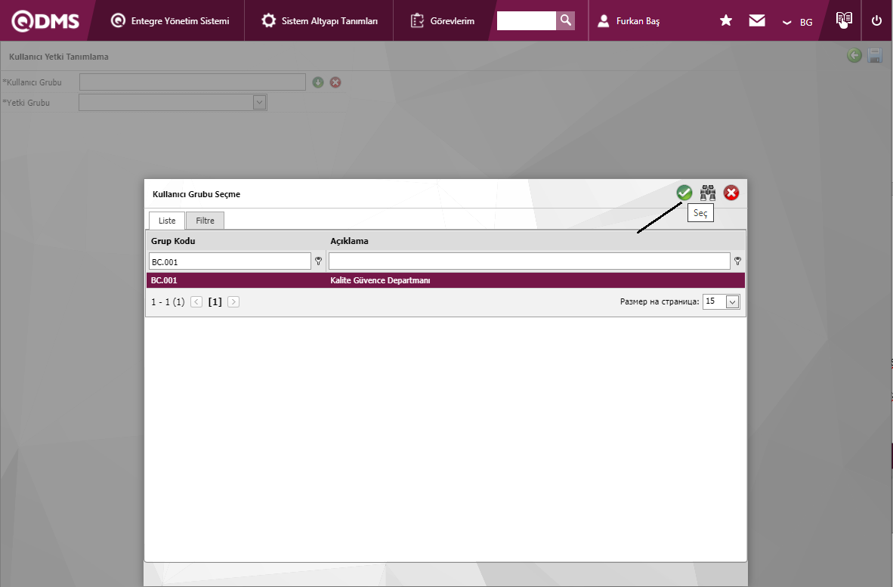Click the green add icon next to Kullanıcı Grubu
Screen dimensions: 893x587
click(x=318, y=82)
